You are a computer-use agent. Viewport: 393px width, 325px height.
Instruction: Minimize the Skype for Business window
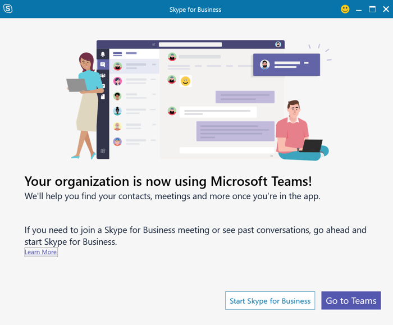point(359,9)
